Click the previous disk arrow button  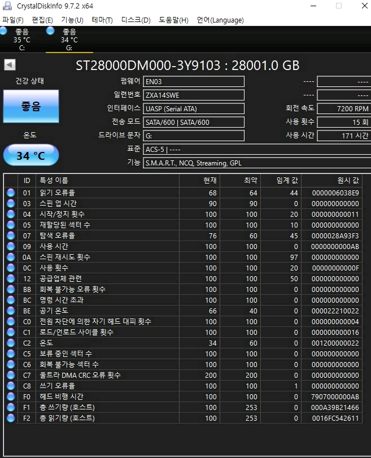10,65
